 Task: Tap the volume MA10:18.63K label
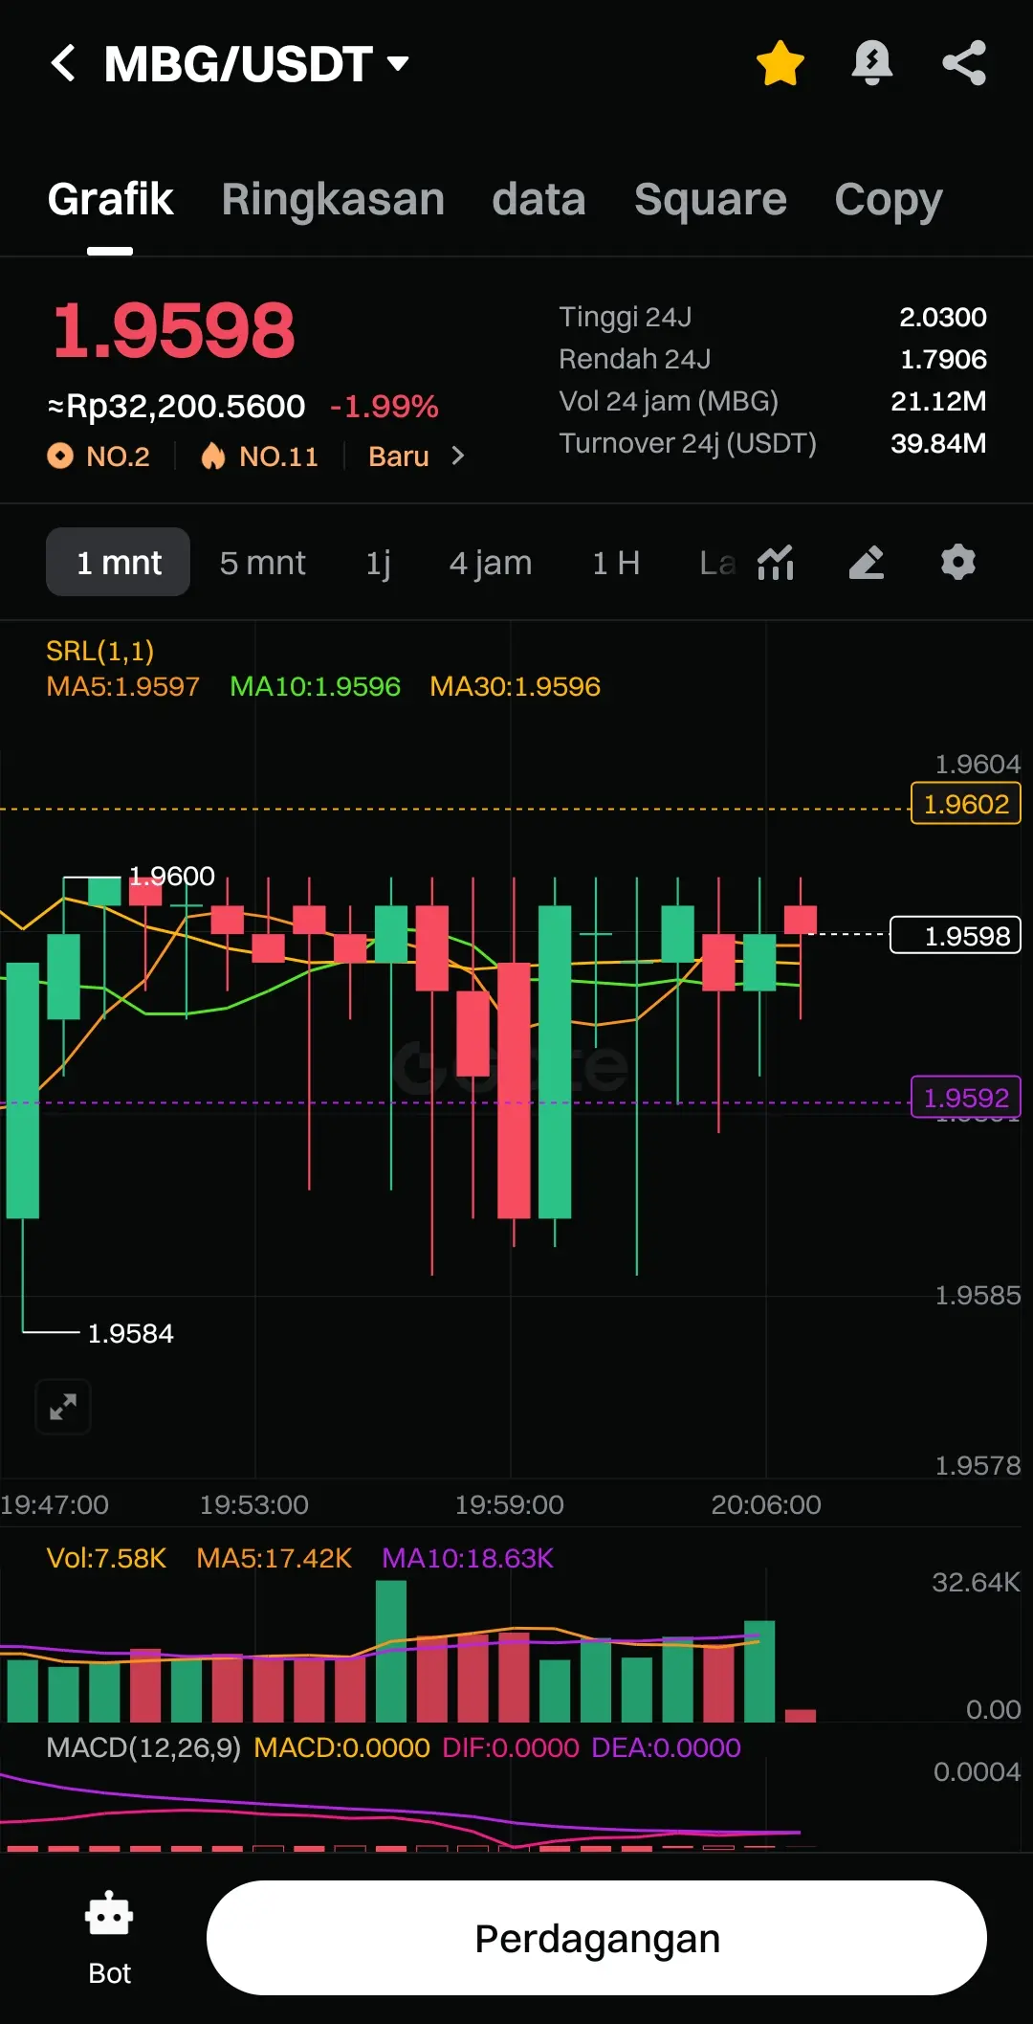tap(468, 1558)
